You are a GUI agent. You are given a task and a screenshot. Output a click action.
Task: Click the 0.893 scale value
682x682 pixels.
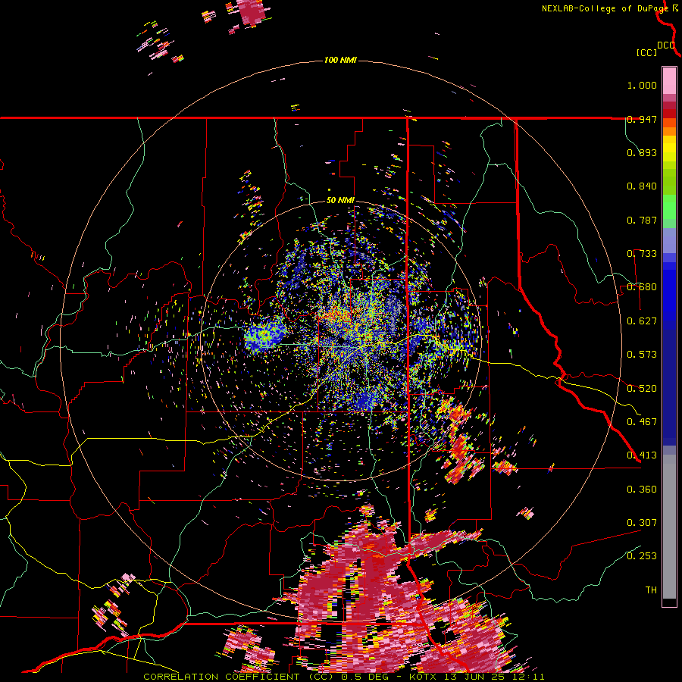click(642, 152)
